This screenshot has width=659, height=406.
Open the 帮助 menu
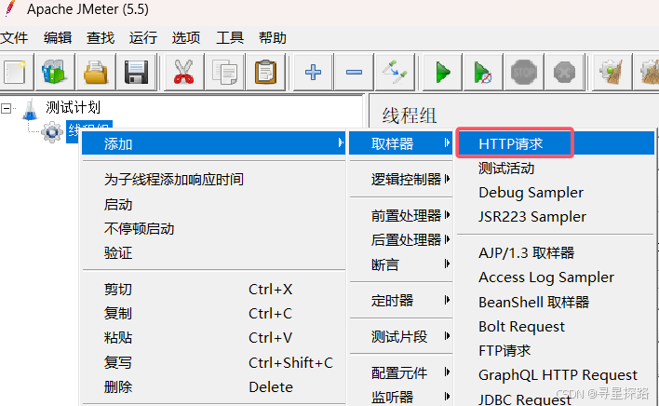click(x=273, y=38)
